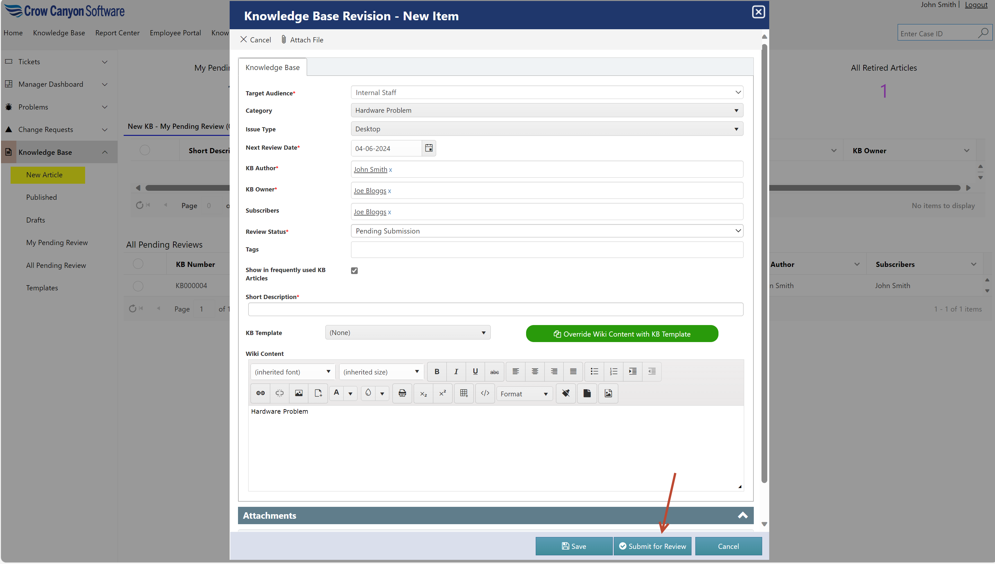Insert a hyperlink in Wiki Content
This screenshot has width=995, height=564.
260,393
